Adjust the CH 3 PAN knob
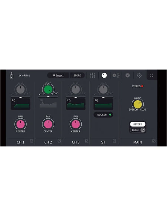The image size is (167, 216). tap(76, 124)
